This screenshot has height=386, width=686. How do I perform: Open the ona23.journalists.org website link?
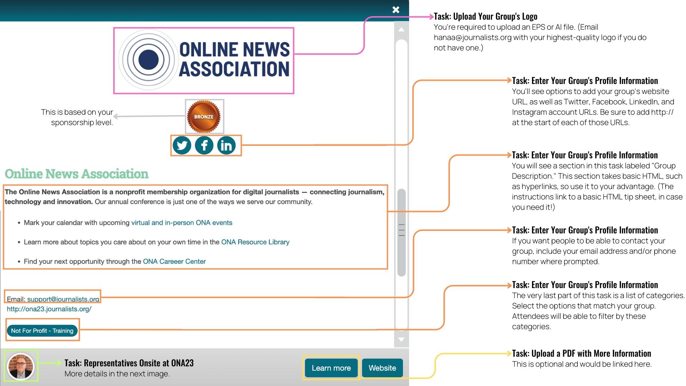point(49,309)
